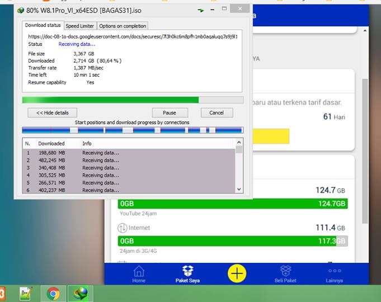The height and width of the screenshot is (302, 381).
Task: Open the Options on completion tab
Action: [123, 26]
